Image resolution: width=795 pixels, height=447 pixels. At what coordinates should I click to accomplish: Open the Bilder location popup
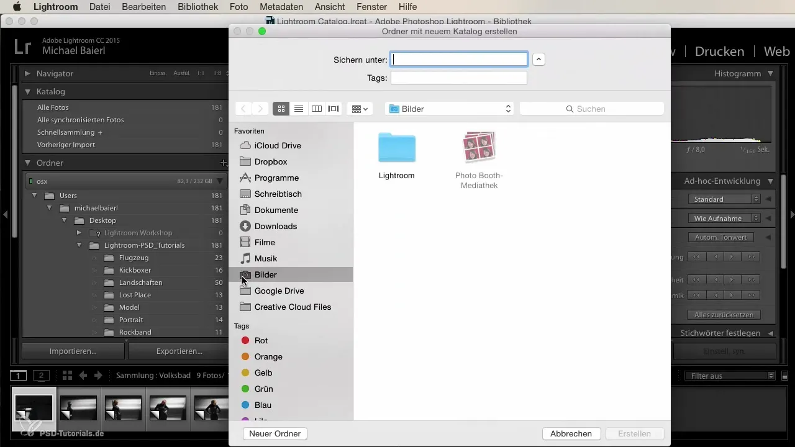tap(449, 109)
